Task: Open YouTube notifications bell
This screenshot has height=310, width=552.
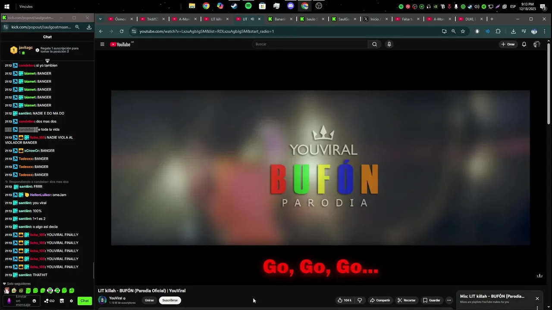Action: pos(524,44)
